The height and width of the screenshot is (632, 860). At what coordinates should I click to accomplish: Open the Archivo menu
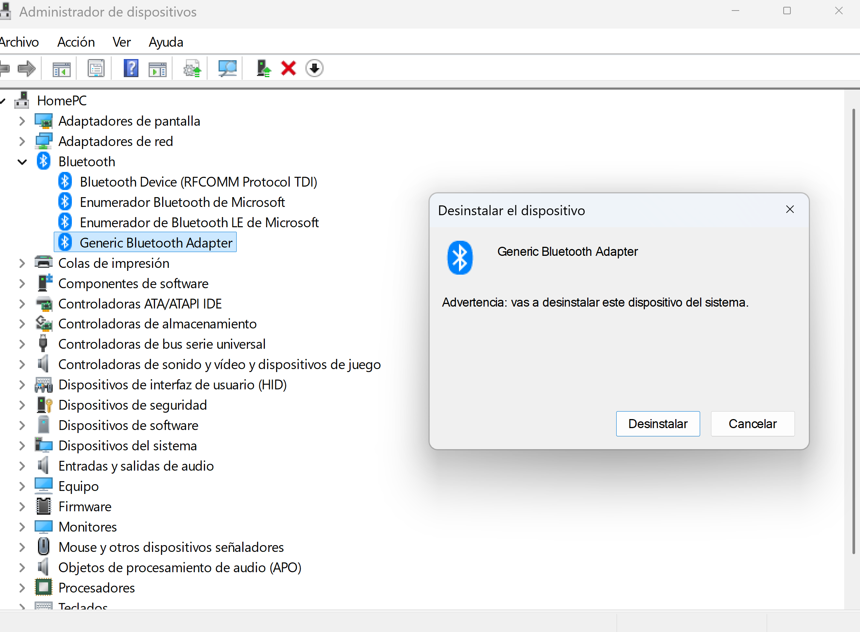(19, 42)
